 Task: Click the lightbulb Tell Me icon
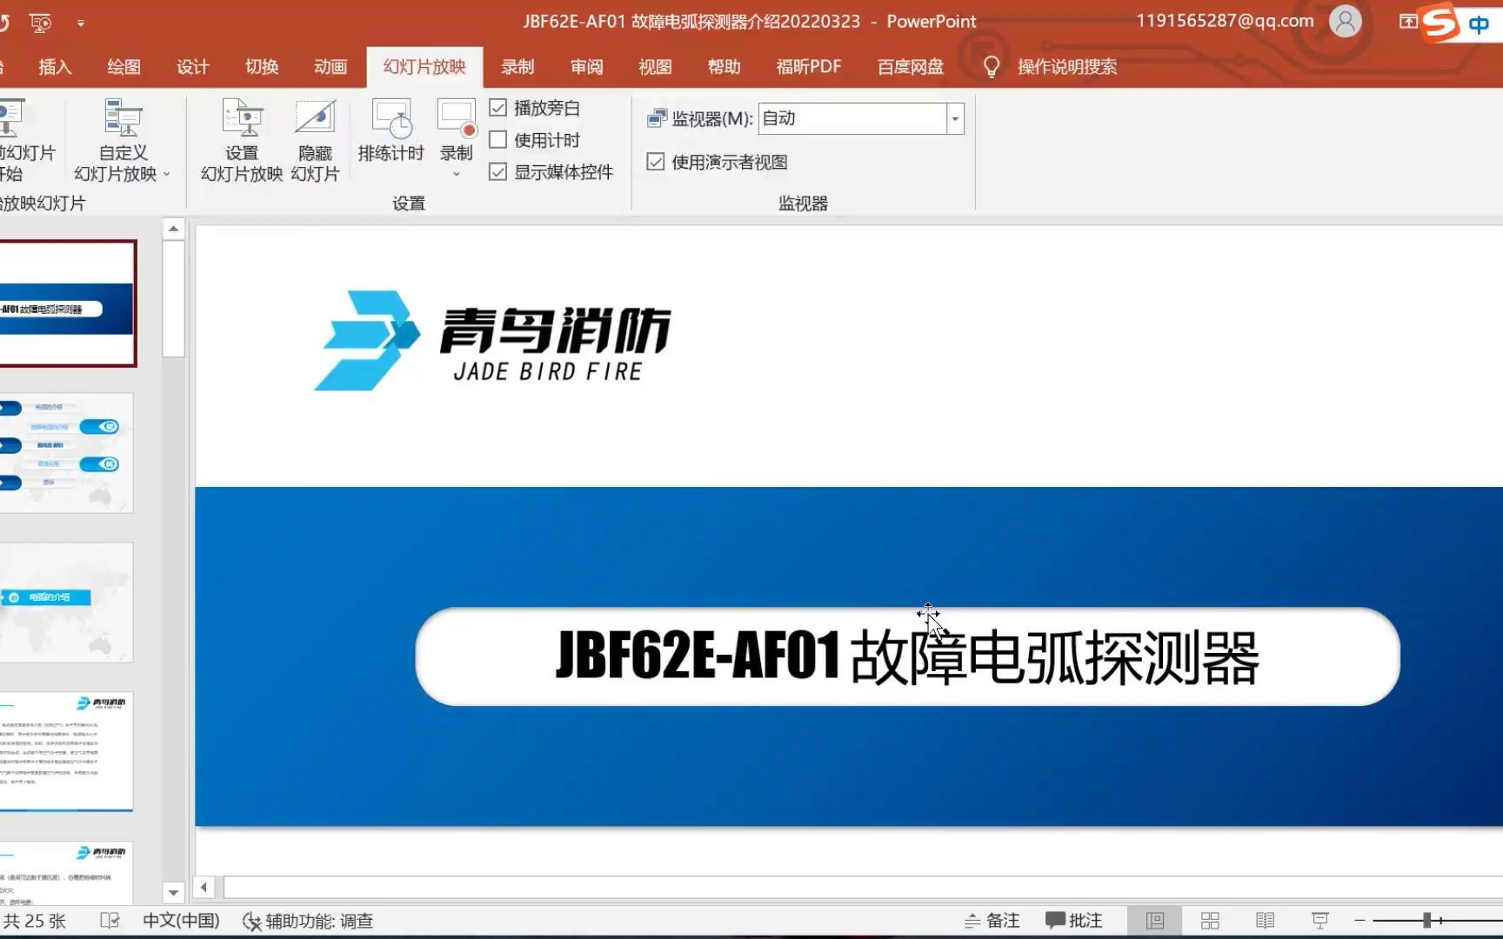[x=991, y=67]
